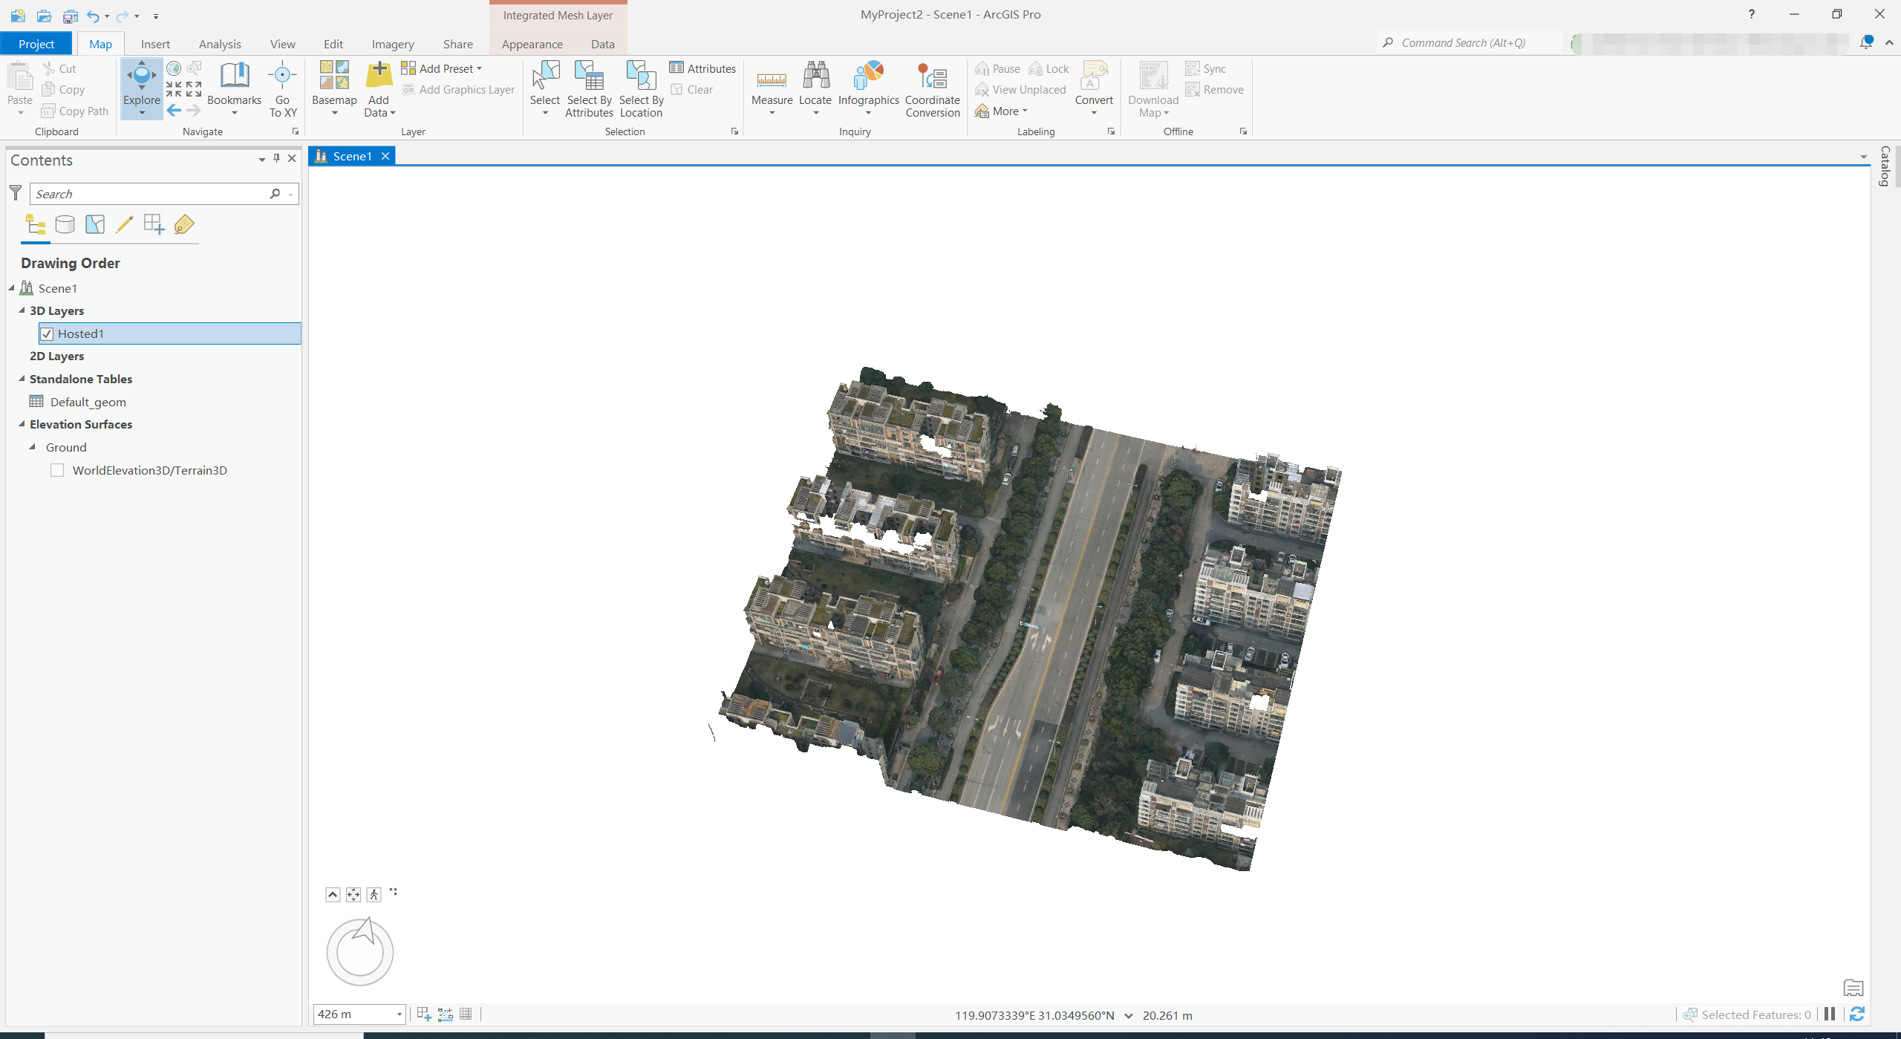This screenshot has height=1039, width=1901.
Task: Enable the WorldElevation3D/Terrain3D elevation source
Action: [x=57, y=469]
